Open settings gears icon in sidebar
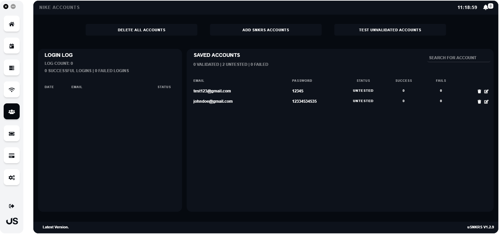Viewport: 499px width, 234px height. click(x=12, y=177)
